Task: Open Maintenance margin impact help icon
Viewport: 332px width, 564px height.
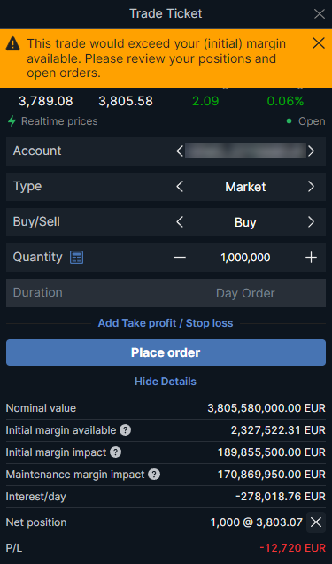Action: tap(154, 475)
